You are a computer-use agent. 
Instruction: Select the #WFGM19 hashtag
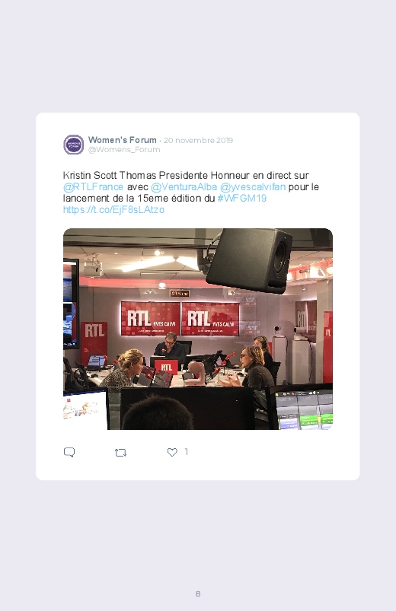pyautogui.click(x=242, y=199)
